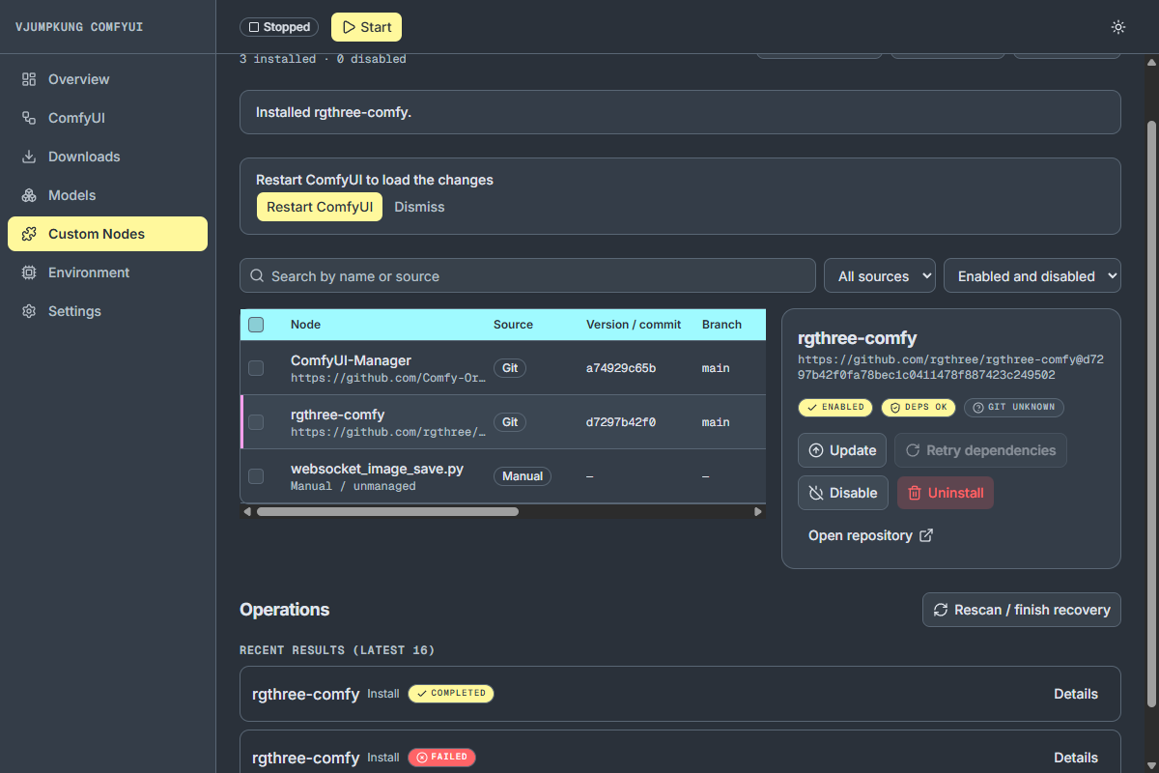Click the Custom Nodes puzzle icon
1159x773 pixels.
point(29,234)
